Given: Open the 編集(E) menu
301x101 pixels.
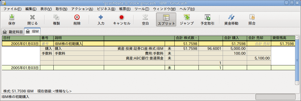Looking at the screenshot, I should (31, 9).
